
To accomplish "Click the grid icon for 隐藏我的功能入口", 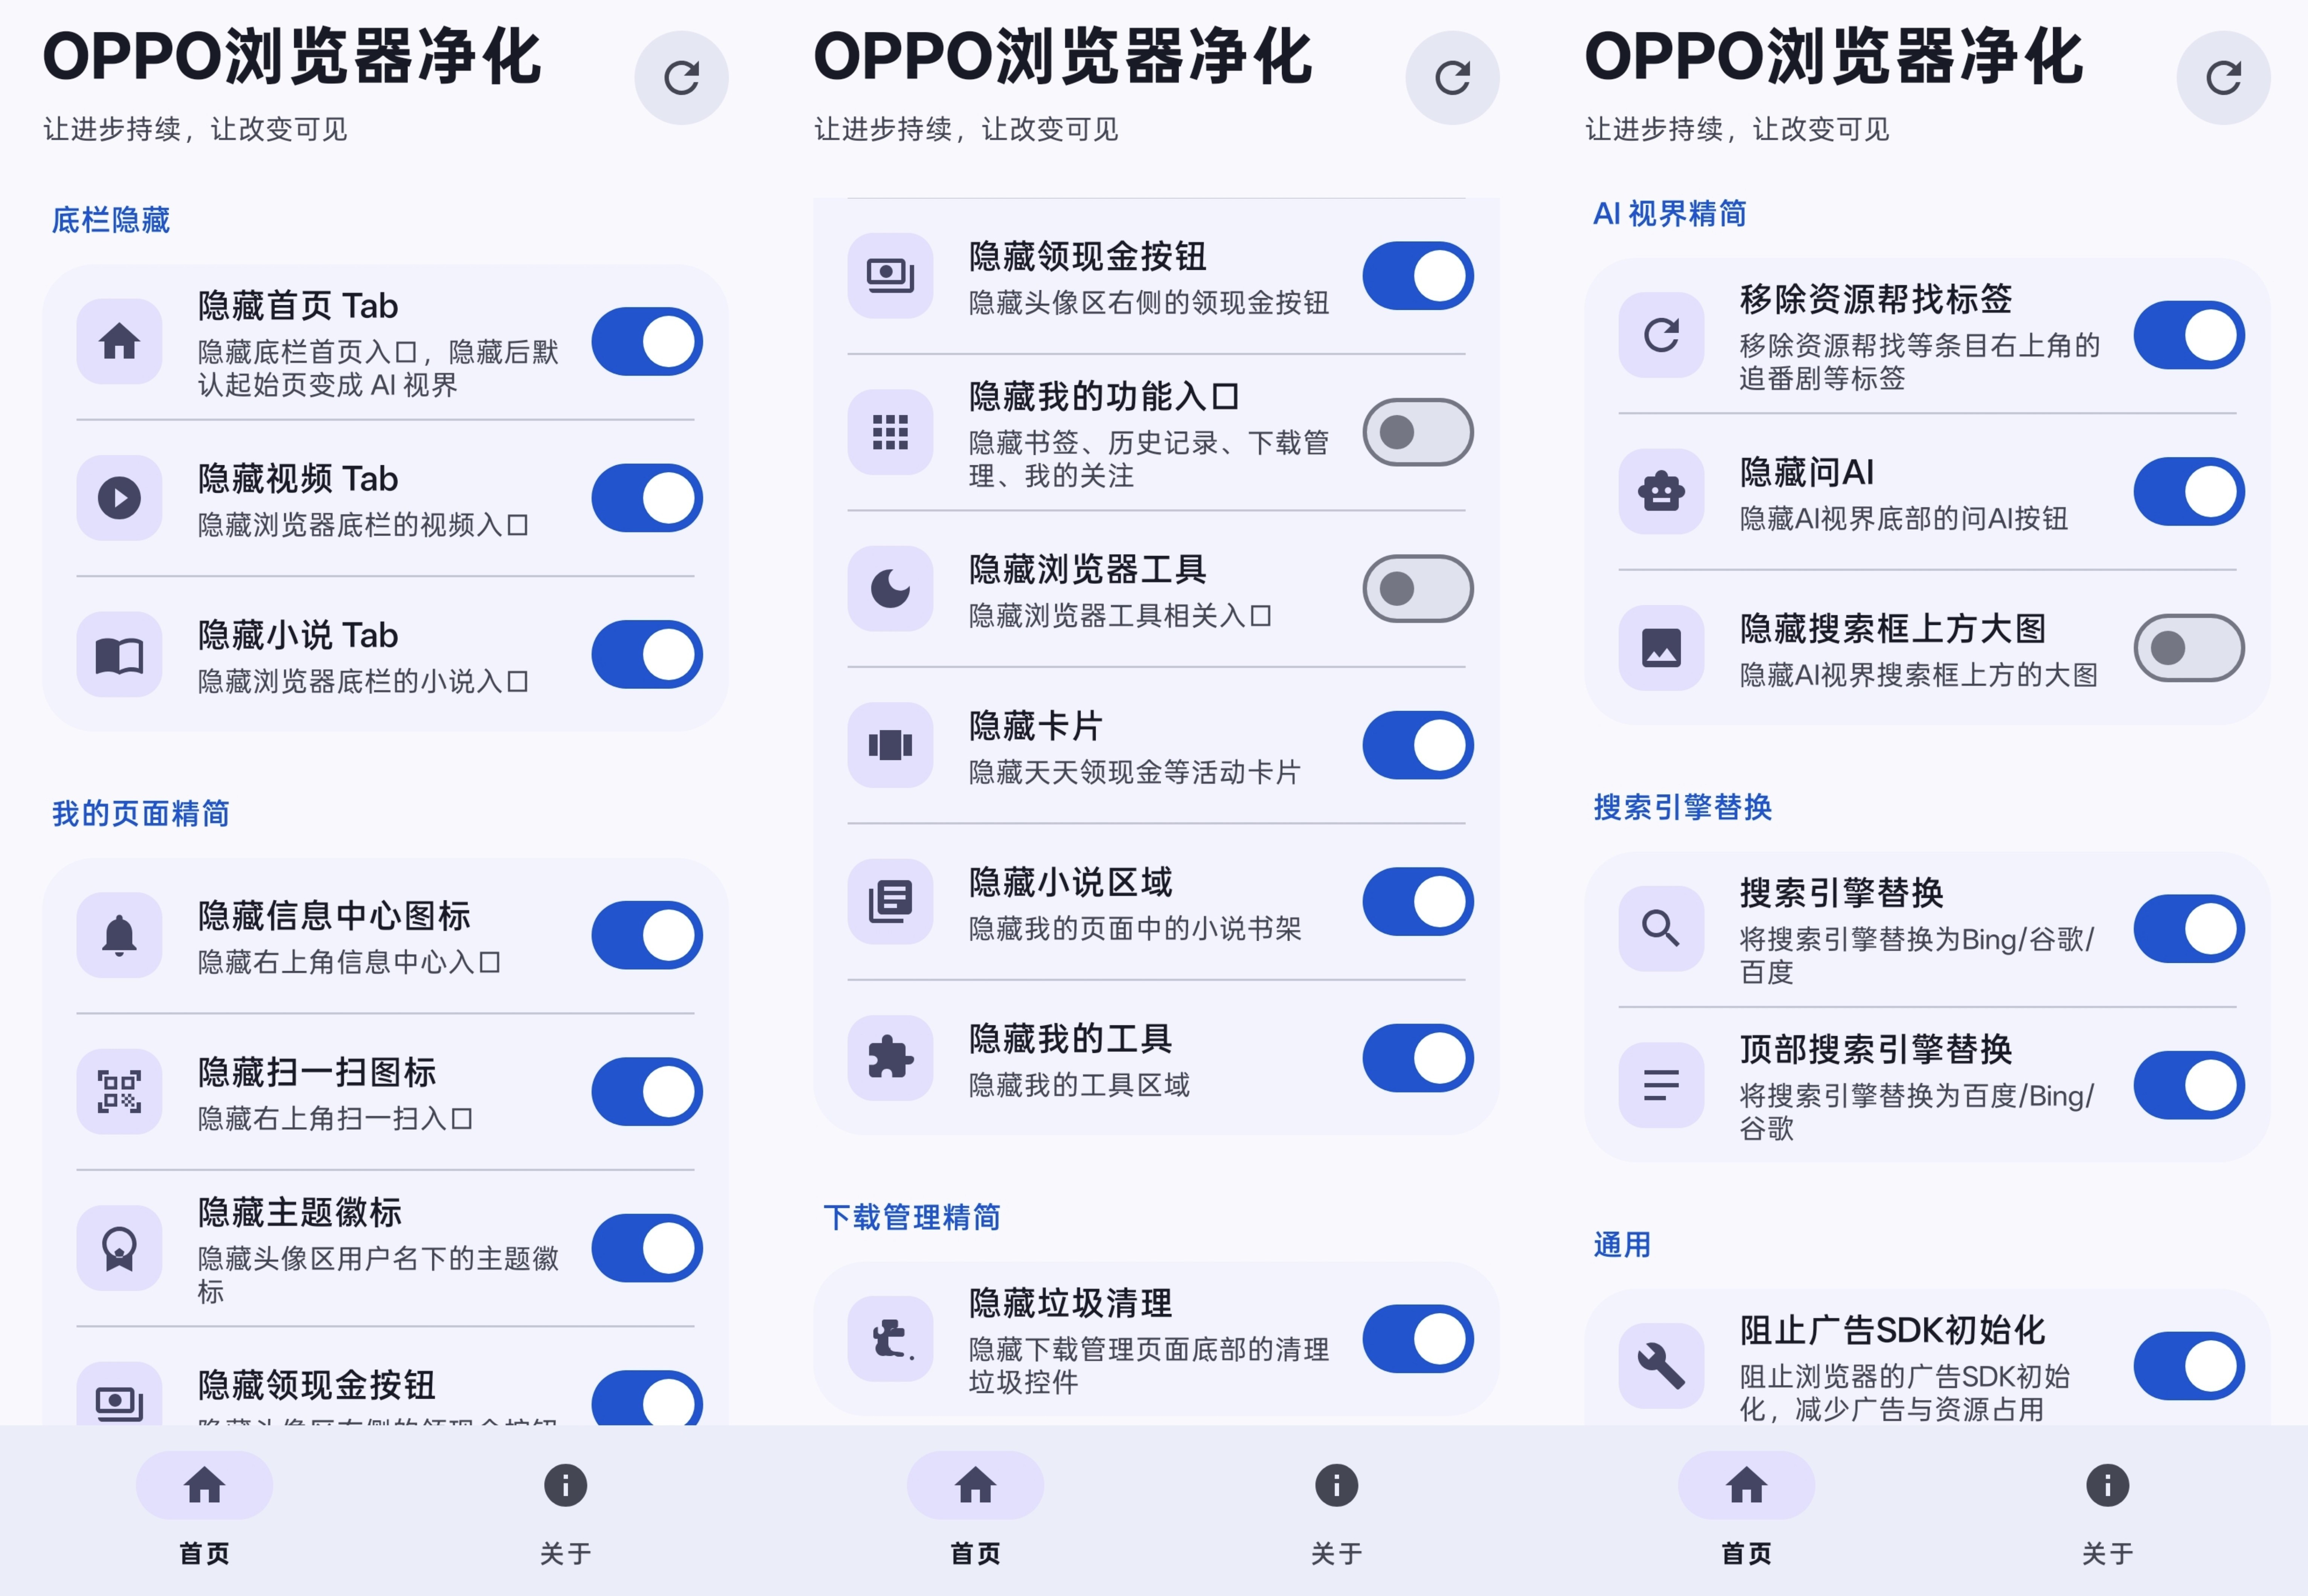I will [890, 432].
